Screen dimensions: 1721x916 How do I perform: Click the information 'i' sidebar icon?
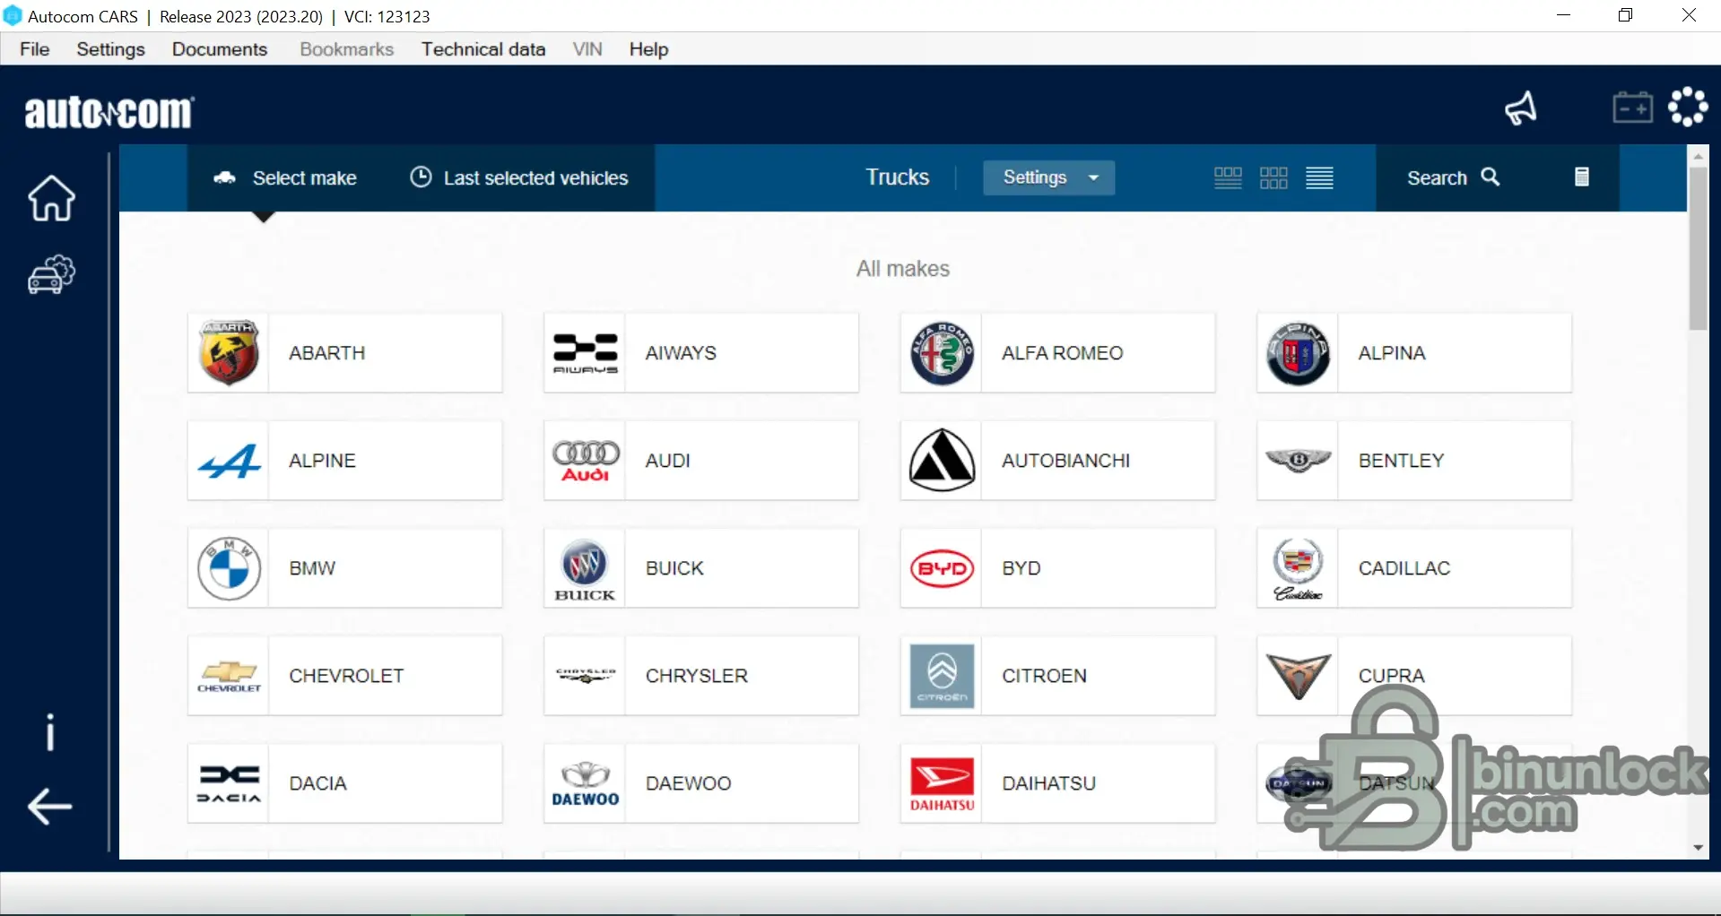[50, 732]
